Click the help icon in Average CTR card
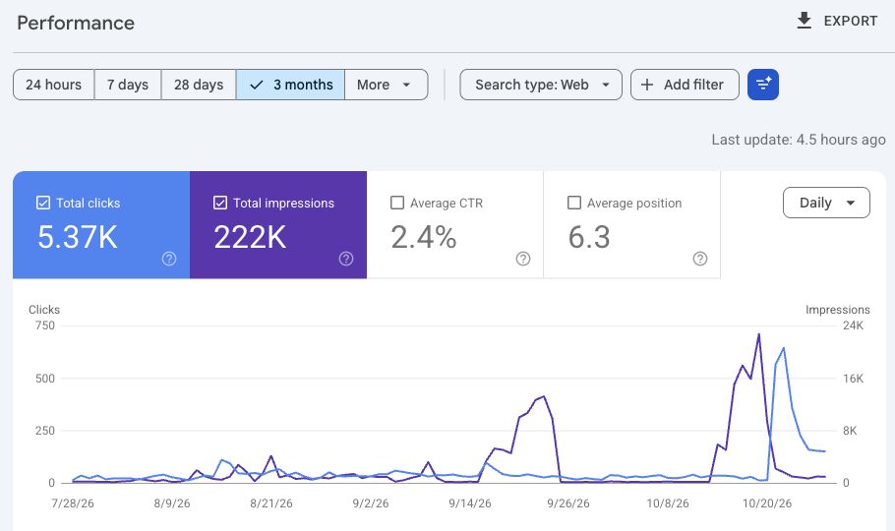This screenshot has width=895, height=531. pyautogui.click(x=523, y=259)
